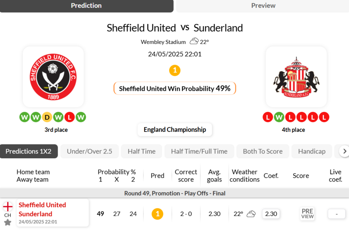
Task: Click the PRE VIEW match button
Action: click(307, 214)
